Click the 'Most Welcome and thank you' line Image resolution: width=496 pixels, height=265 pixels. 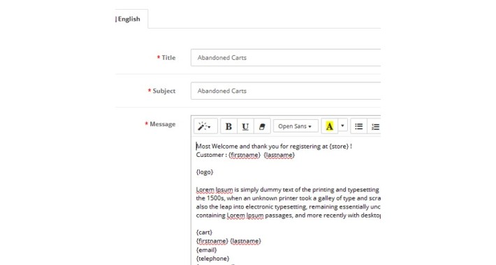click(274, 146)
